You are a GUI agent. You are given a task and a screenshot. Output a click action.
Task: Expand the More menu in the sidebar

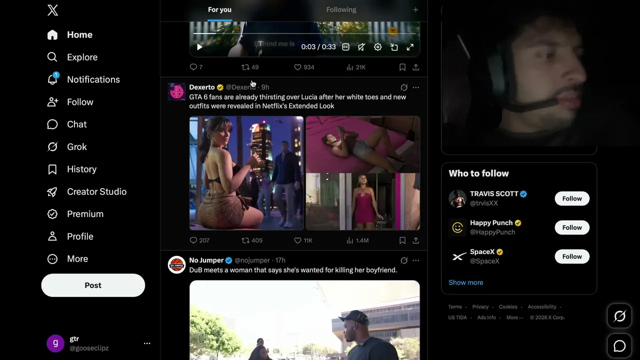click(x=67, y=259)
